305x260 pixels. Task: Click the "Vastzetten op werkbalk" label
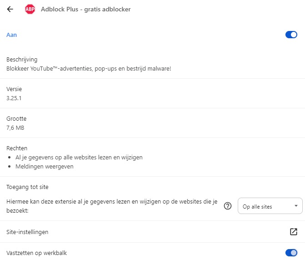36,253
